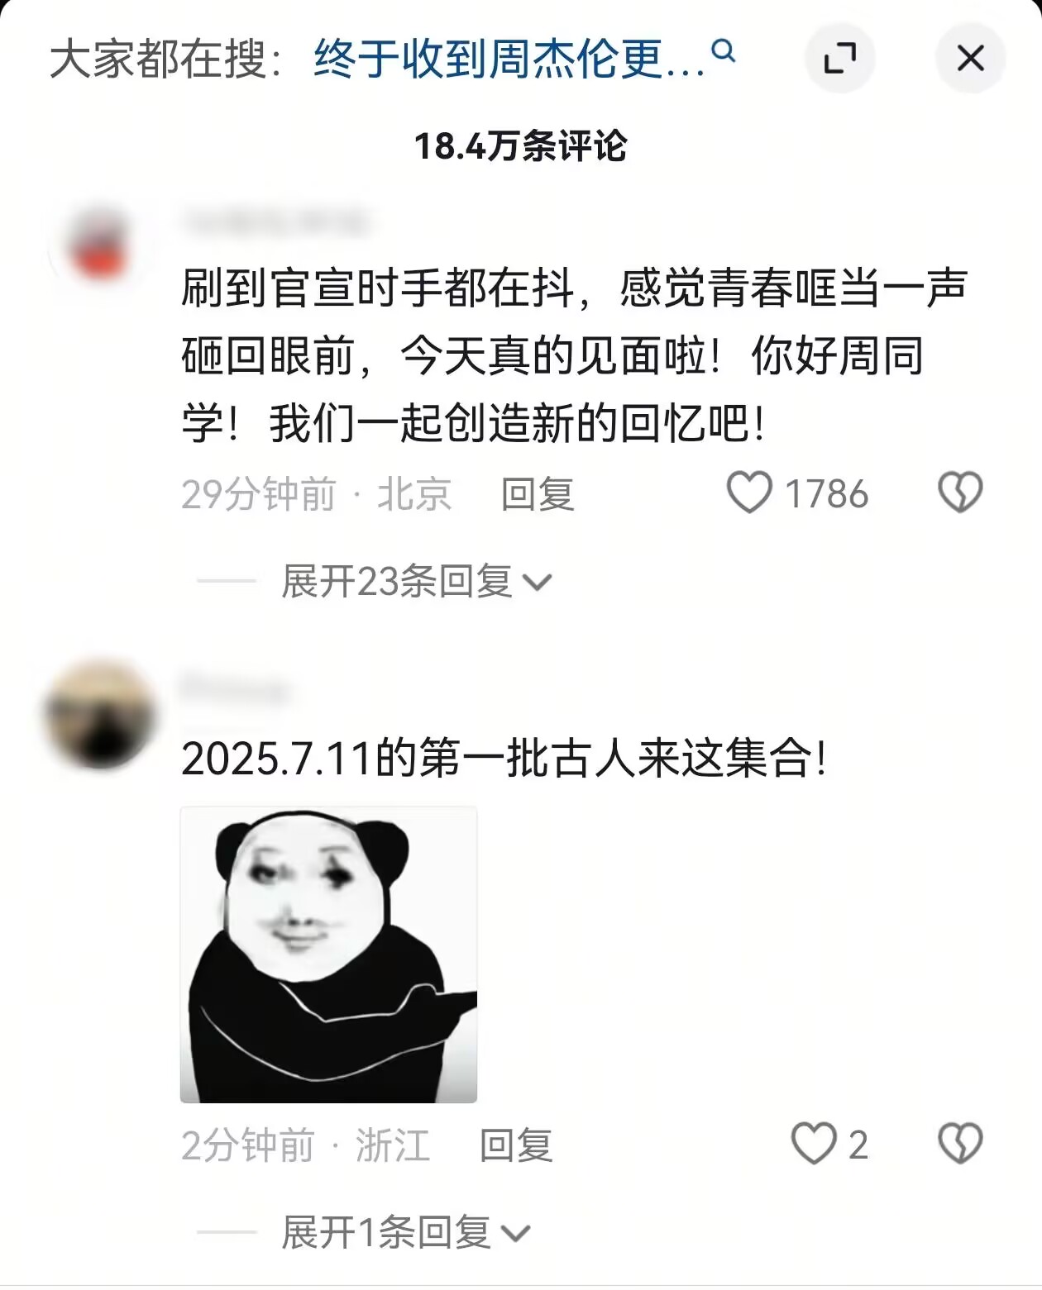Expand the comments panel to fullscreen

coord(839,58)
